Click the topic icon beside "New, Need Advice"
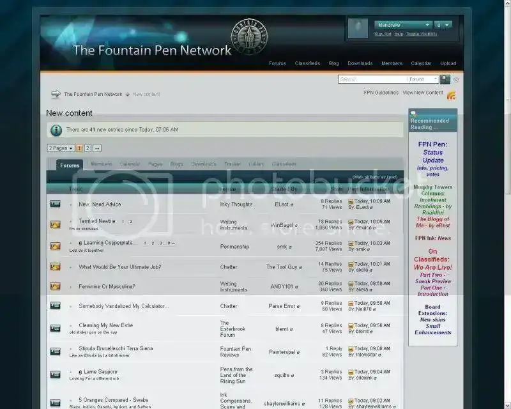511x409 pixels. coord(55,204)
